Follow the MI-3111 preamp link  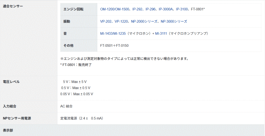point(161,33)
